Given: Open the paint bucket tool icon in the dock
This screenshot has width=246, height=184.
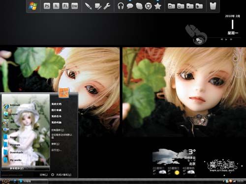Looking at the screenshot, I should (x=98, y=6).
